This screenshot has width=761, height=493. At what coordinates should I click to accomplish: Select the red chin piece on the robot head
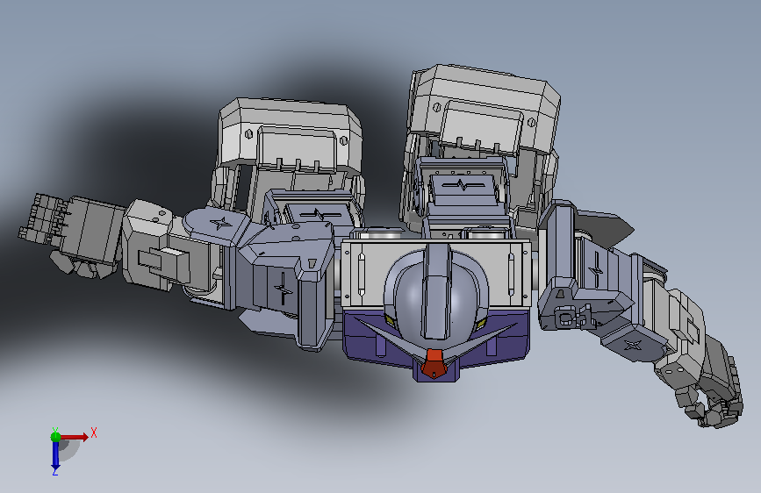point(434,364)
